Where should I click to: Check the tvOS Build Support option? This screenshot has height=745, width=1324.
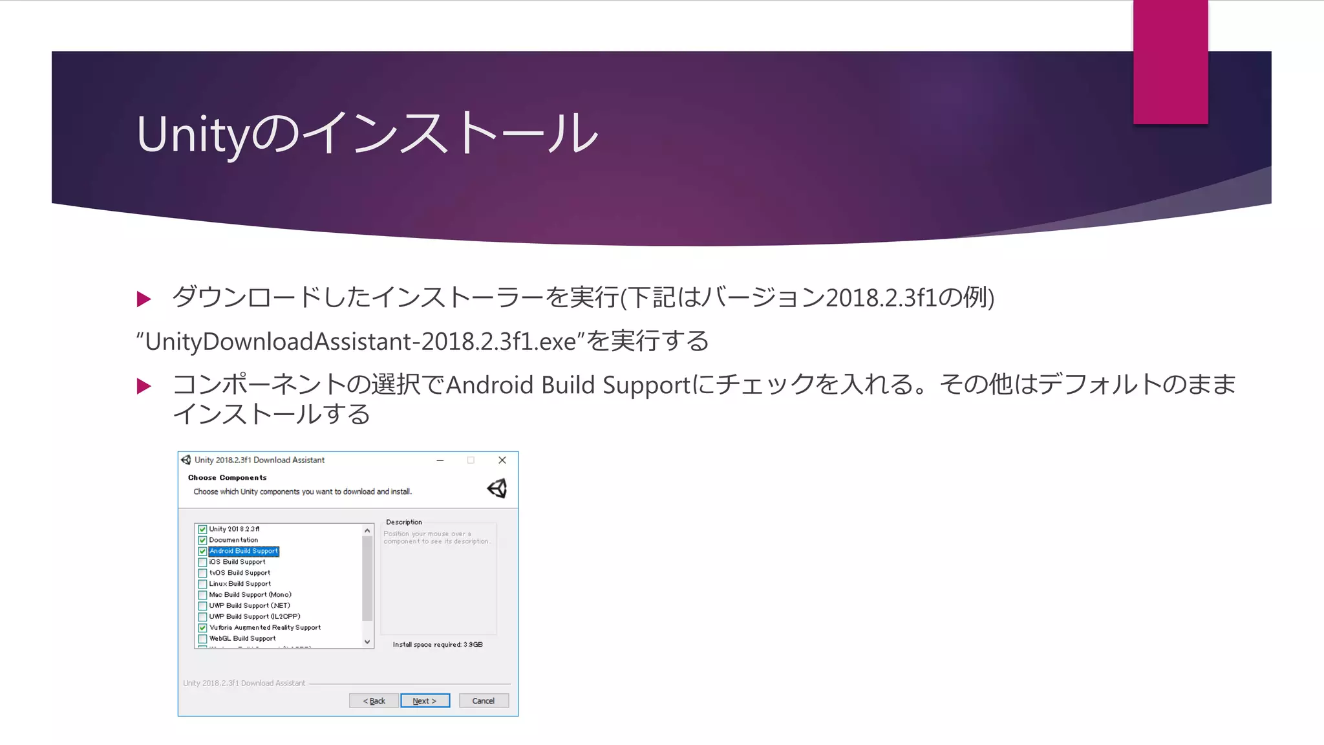click(x=202, y=573)
